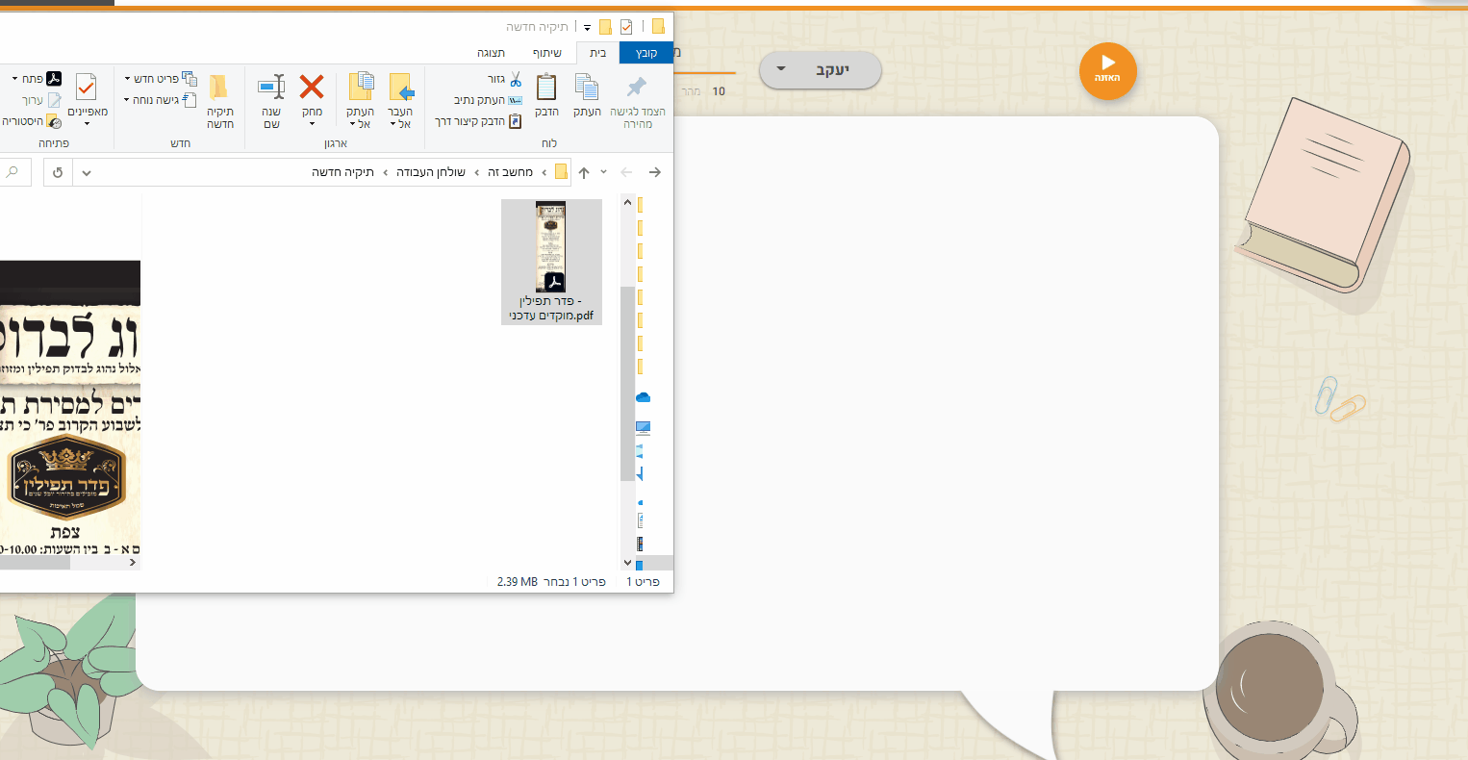Click the Rename (שנה שם) icon
This screenshot has width=1468, height=760.
pyautogui.click(x=271, y=89)
